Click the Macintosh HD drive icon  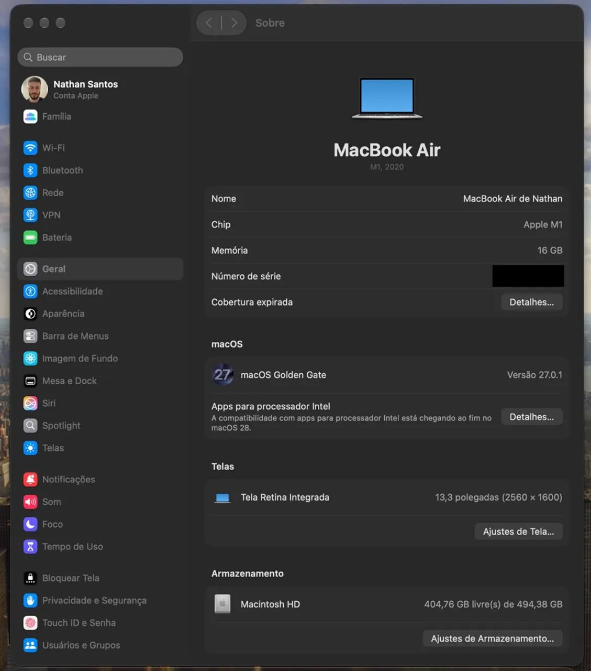(222, 604)
